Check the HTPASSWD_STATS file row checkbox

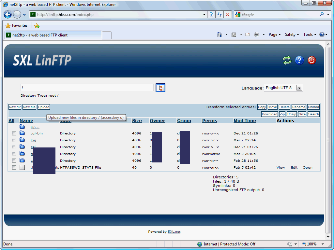(x=14, y=167)
